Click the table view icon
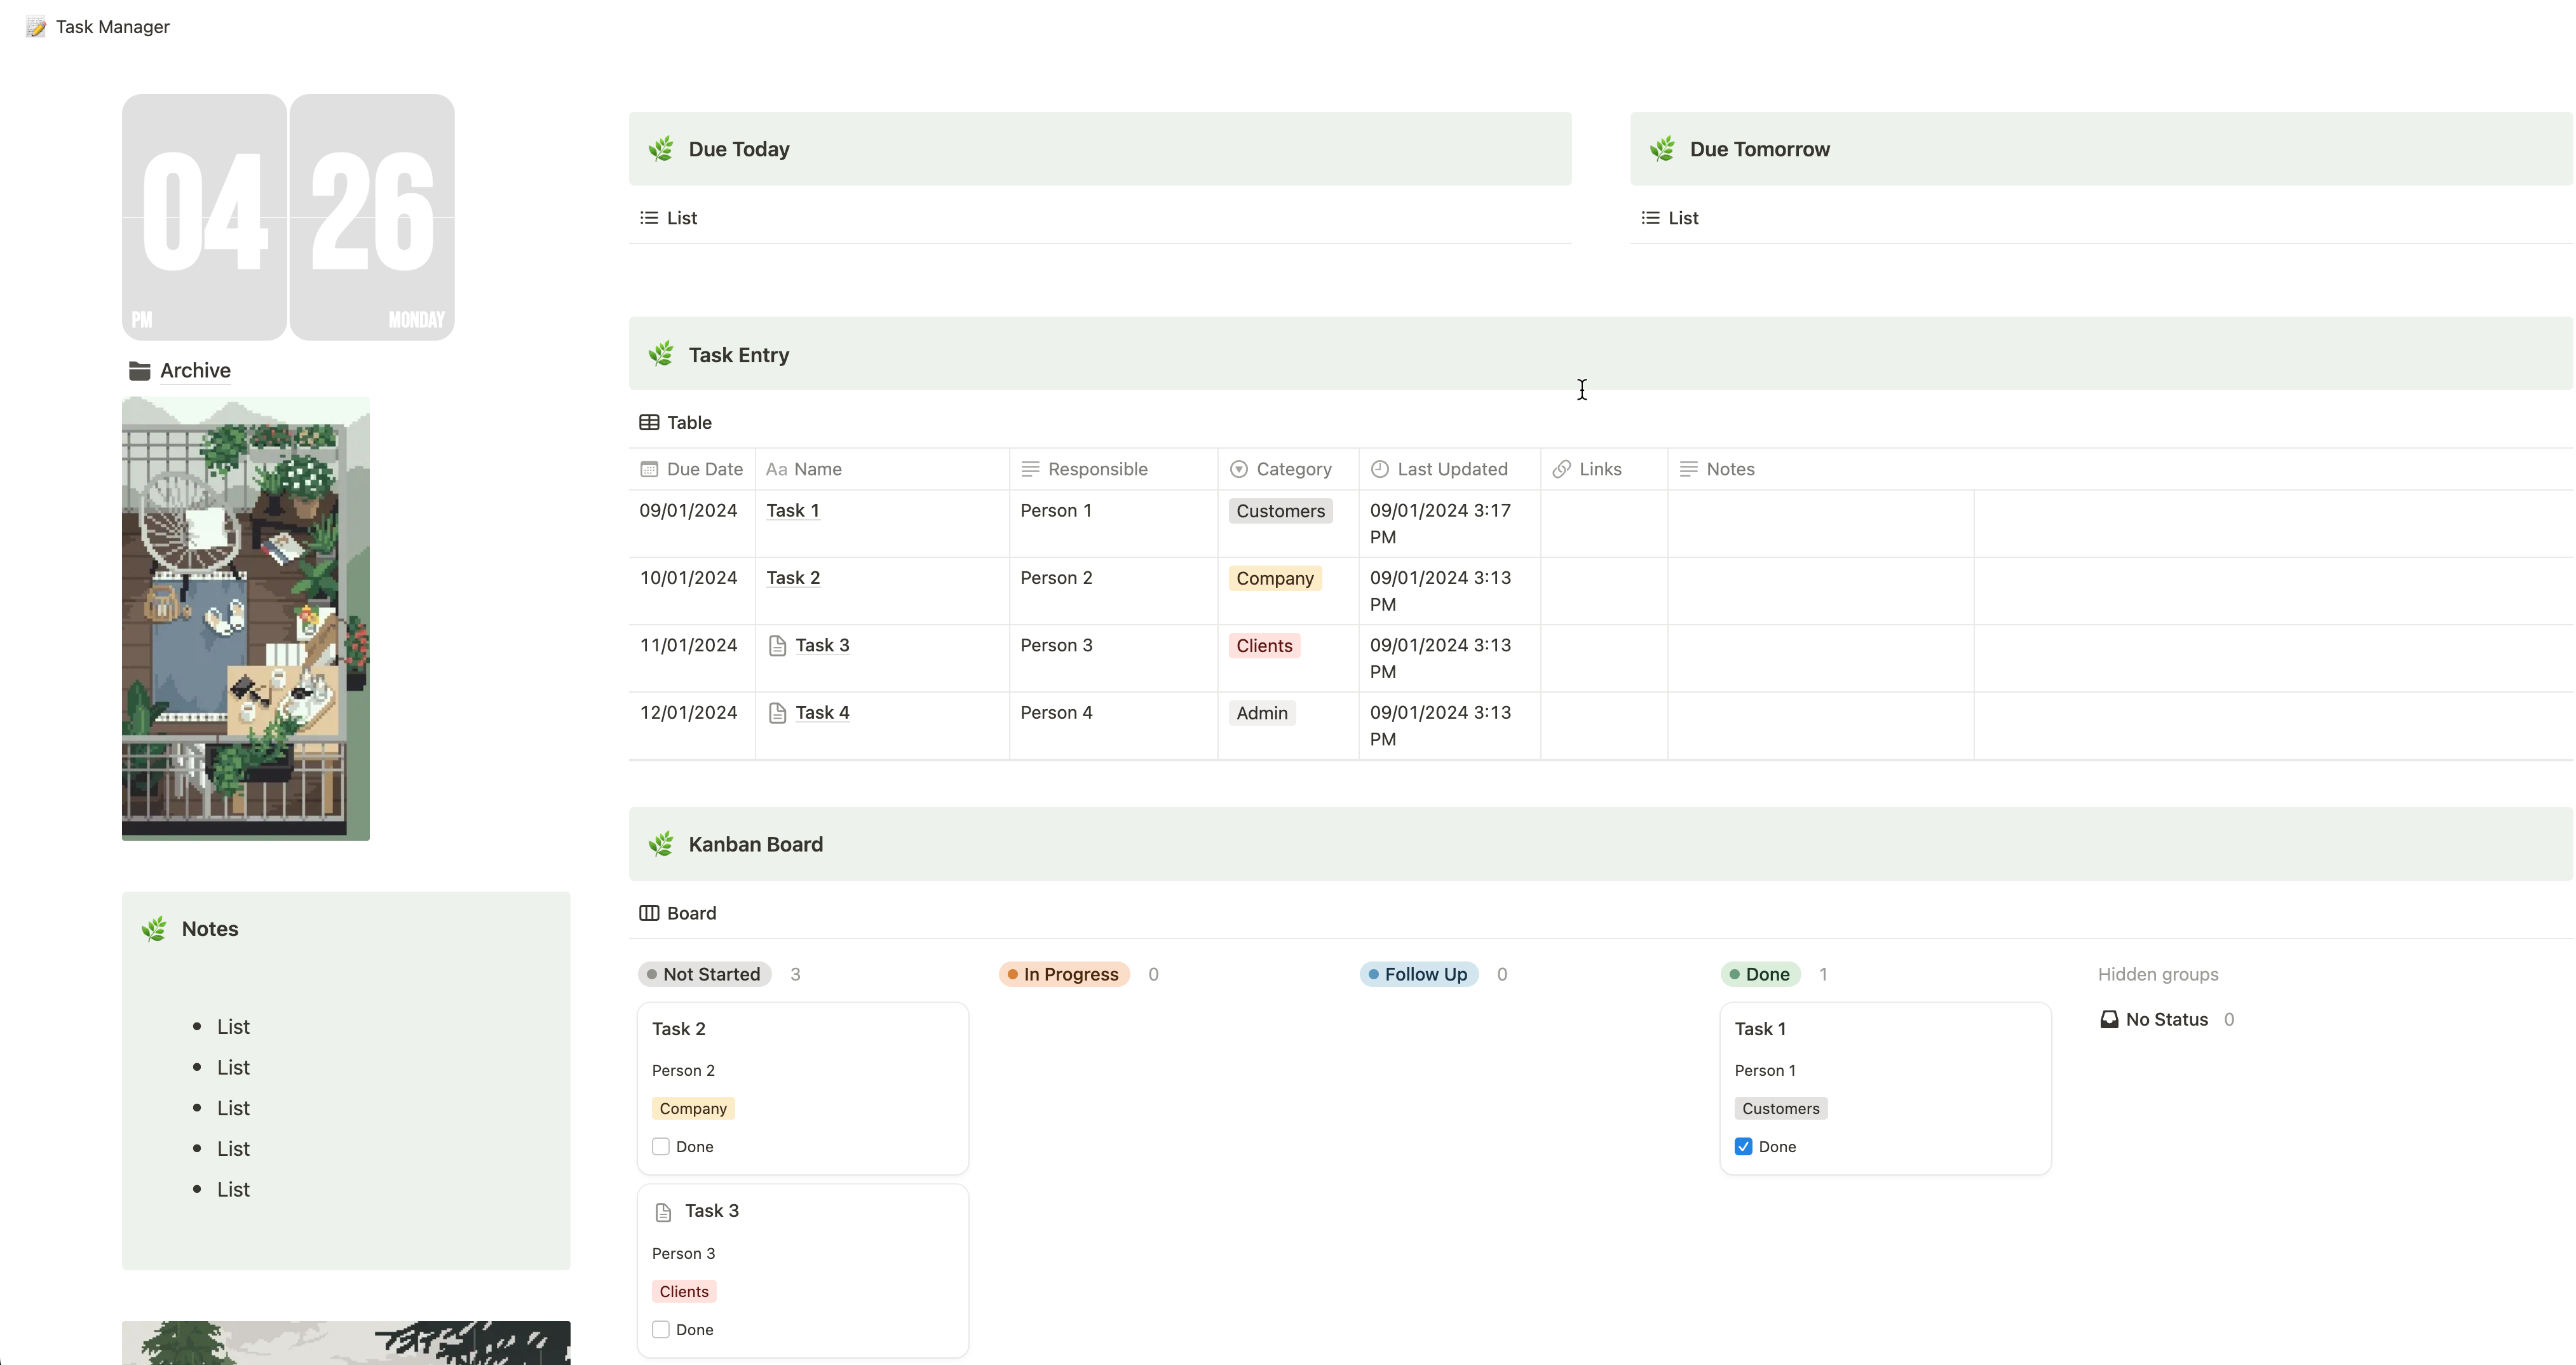This screenshot has width=2576, height=1365. click(649, 423)
